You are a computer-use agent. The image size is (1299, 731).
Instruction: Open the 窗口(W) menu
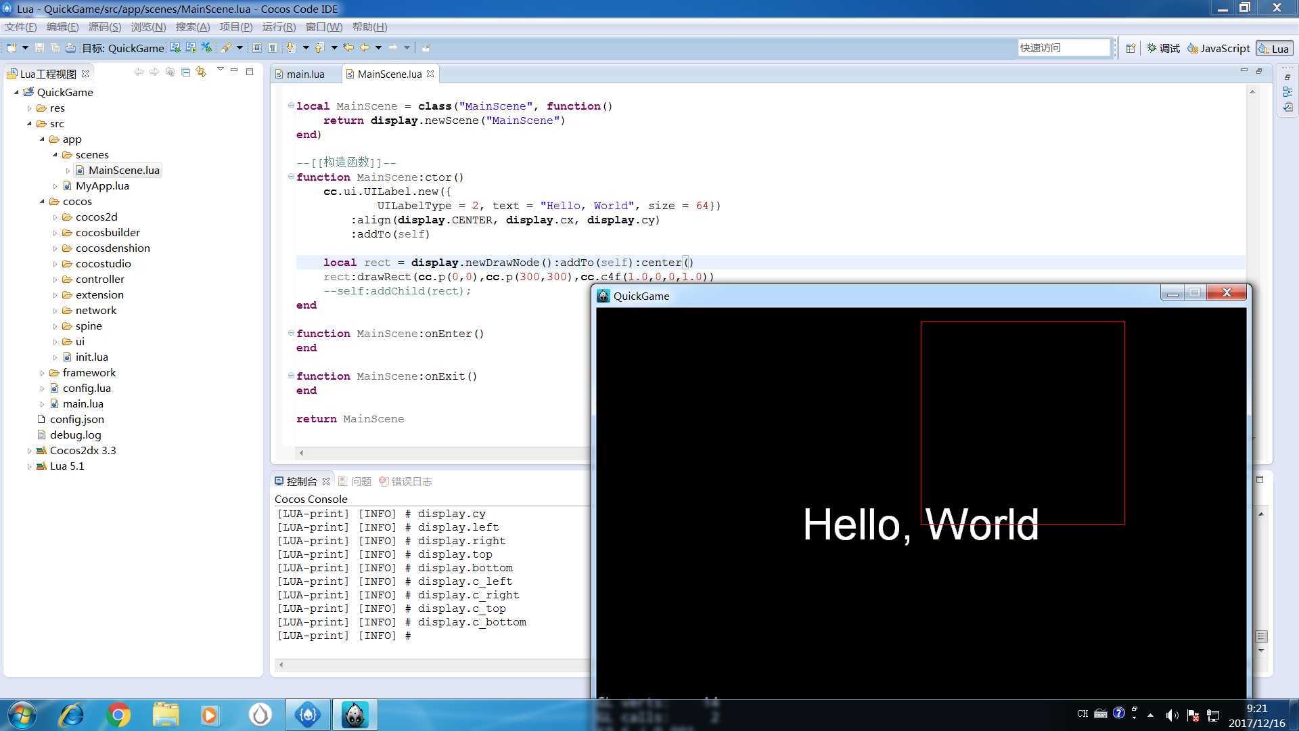tap(324, 27)
